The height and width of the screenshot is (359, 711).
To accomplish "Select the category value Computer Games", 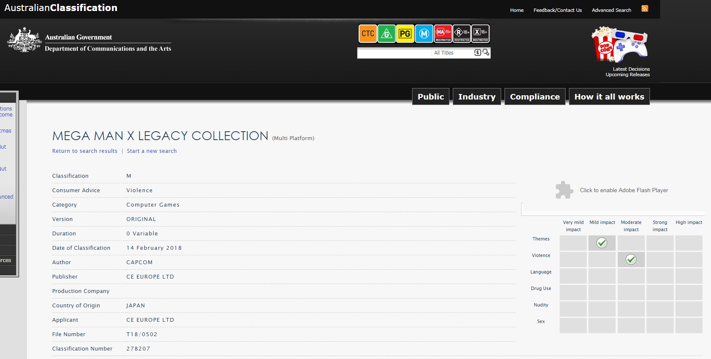I will point(153,205).
